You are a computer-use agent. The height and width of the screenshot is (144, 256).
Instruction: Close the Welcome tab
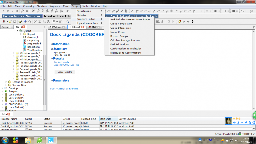63,27
